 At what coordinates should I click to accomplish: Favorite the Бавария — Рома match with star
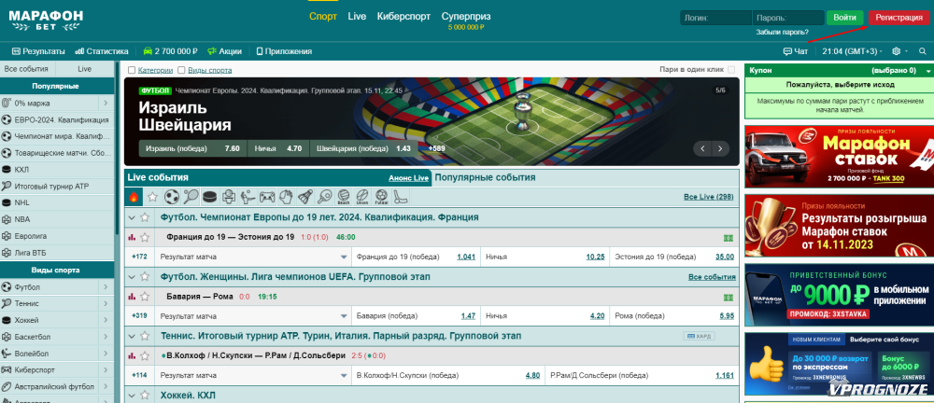[145, 297]
